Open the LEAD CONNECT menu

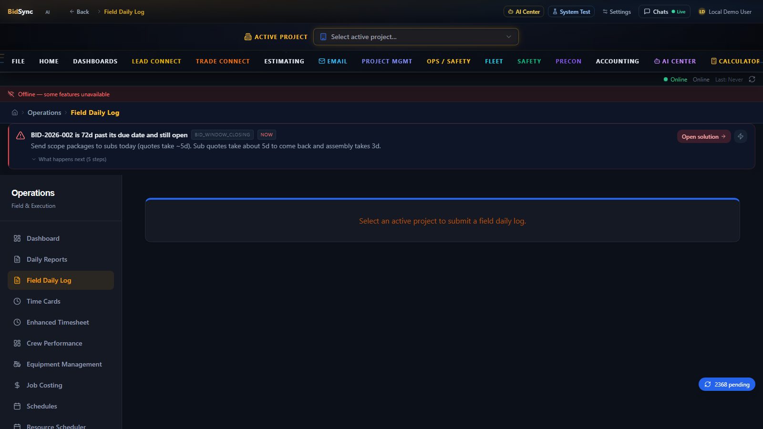156,61
